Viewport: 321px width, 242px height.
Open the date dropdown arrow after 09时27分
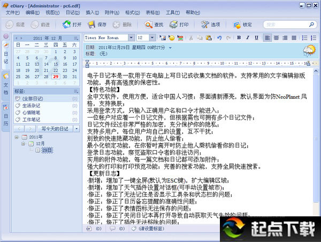pos(170,48)
